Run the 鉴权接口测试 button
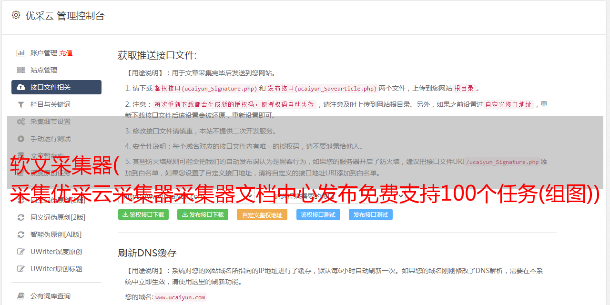Screen dimensions: 610x305 tap(318, 214)
